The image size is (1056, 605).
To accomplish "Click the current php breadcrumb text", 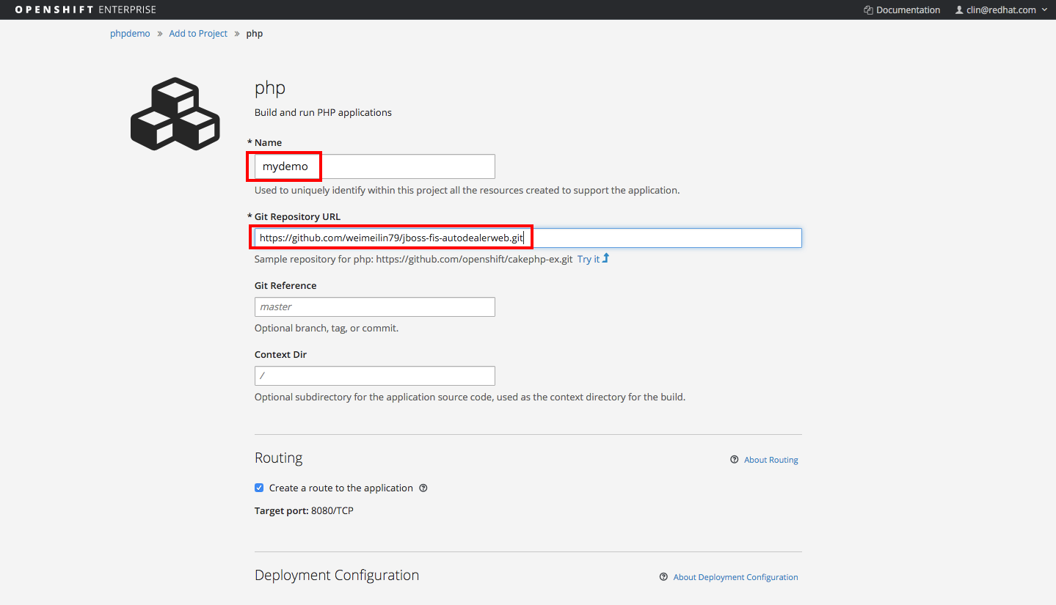I will pos(255,34).
